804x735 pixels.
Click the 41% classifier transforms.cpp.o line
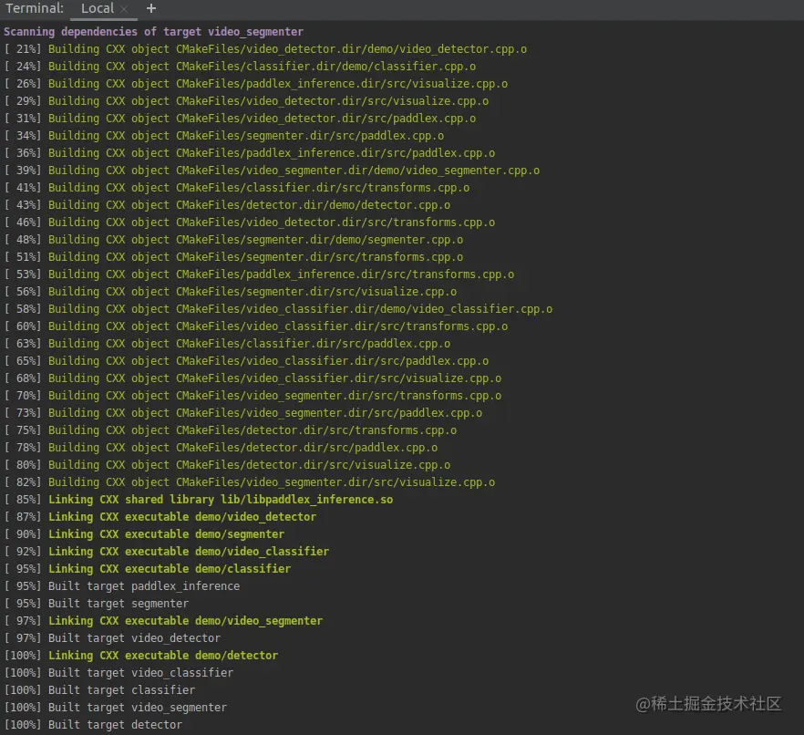coord(237,188)
